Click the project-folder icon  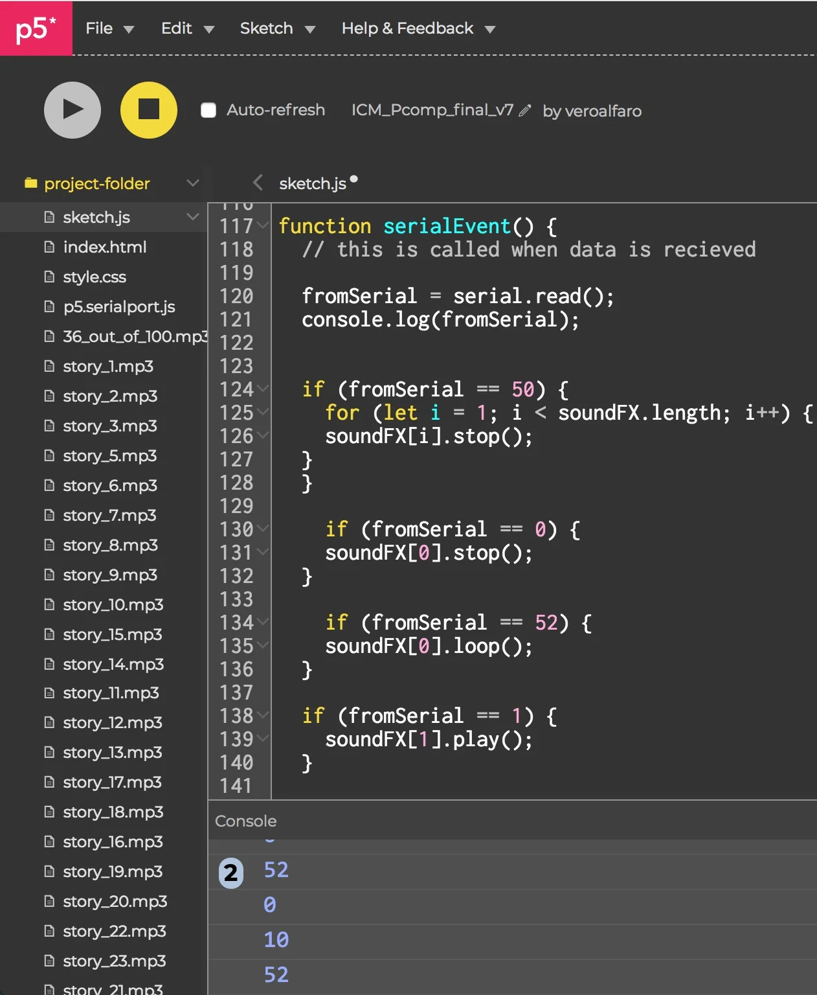[x=30, y=183]
